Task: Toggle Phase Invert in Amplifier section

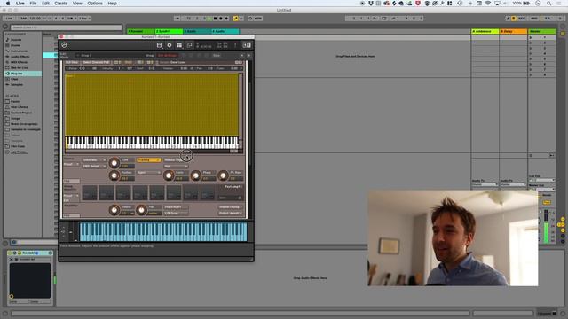Action: coord(176,207)
